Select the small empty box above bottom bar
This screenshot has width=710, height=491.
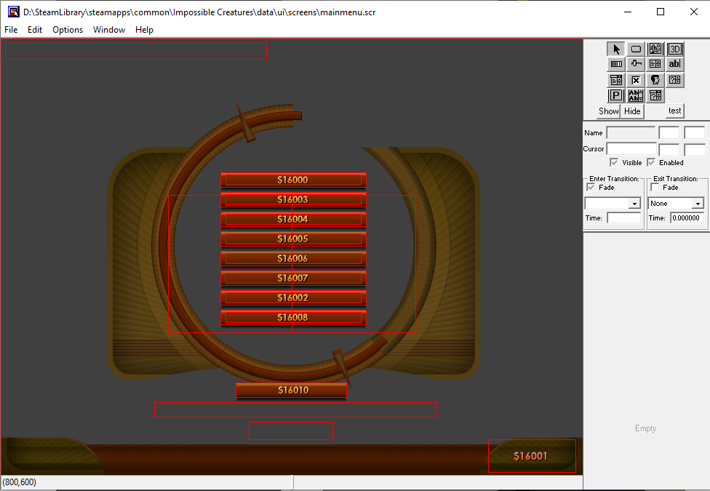(x=291, y=431)
